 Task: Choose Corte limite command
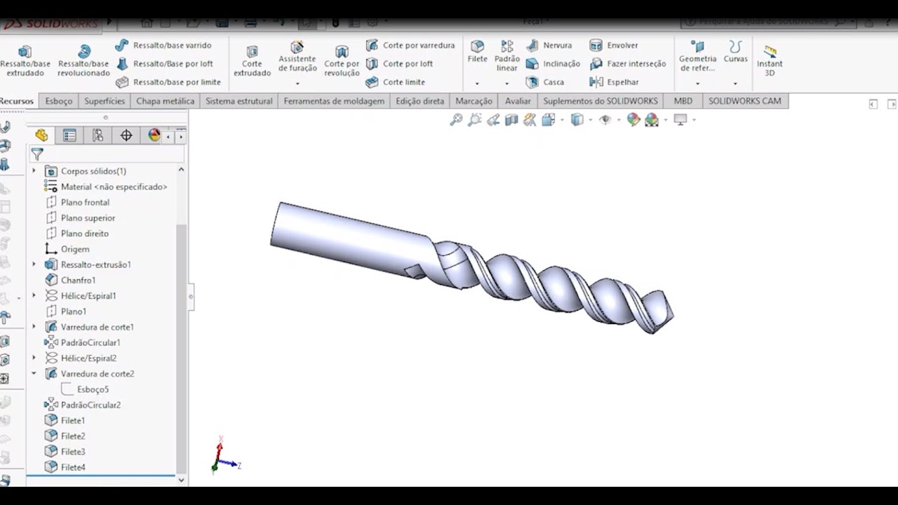pos(395,82)
